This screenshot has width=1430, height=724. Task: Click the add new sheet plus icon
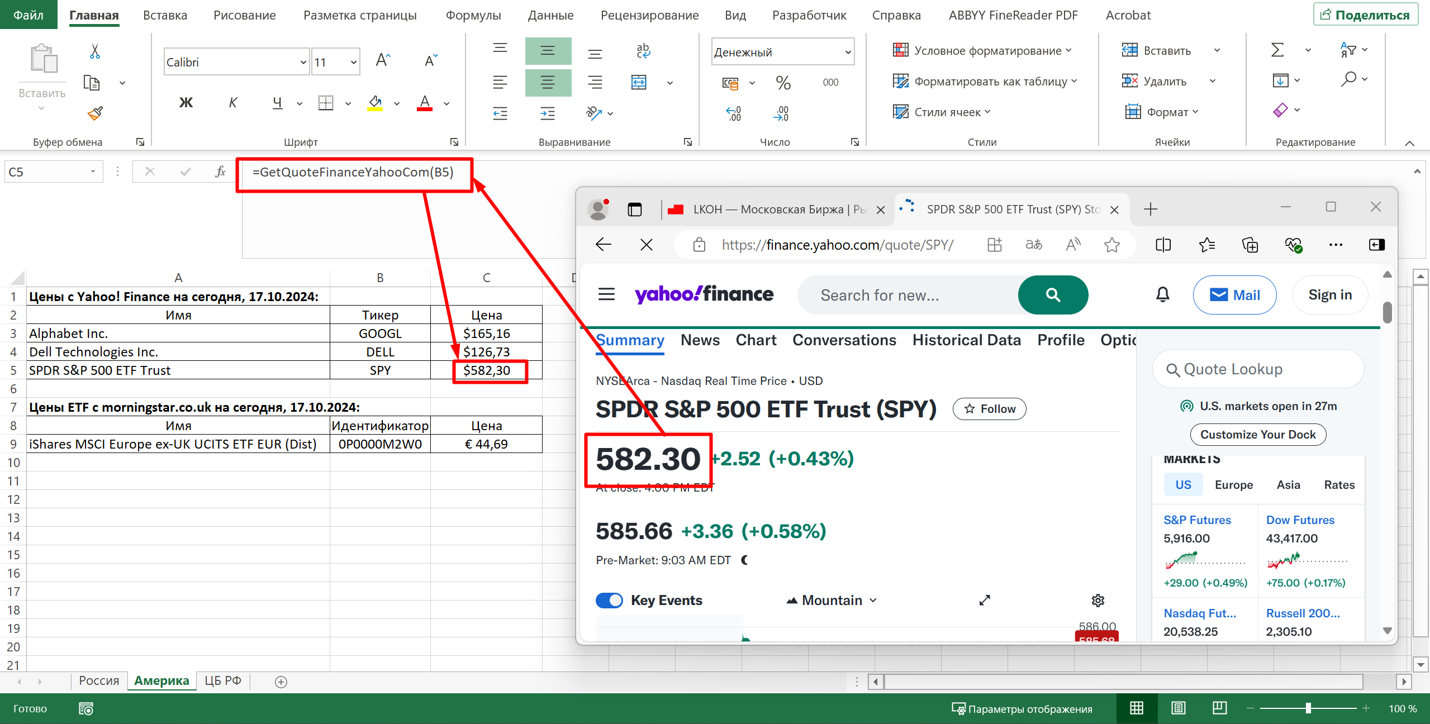coord(281,682)
